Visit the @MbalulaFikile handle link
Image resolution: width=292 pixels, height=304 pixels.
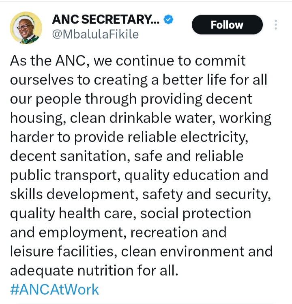pyautogui.click(x=95, y=34)
